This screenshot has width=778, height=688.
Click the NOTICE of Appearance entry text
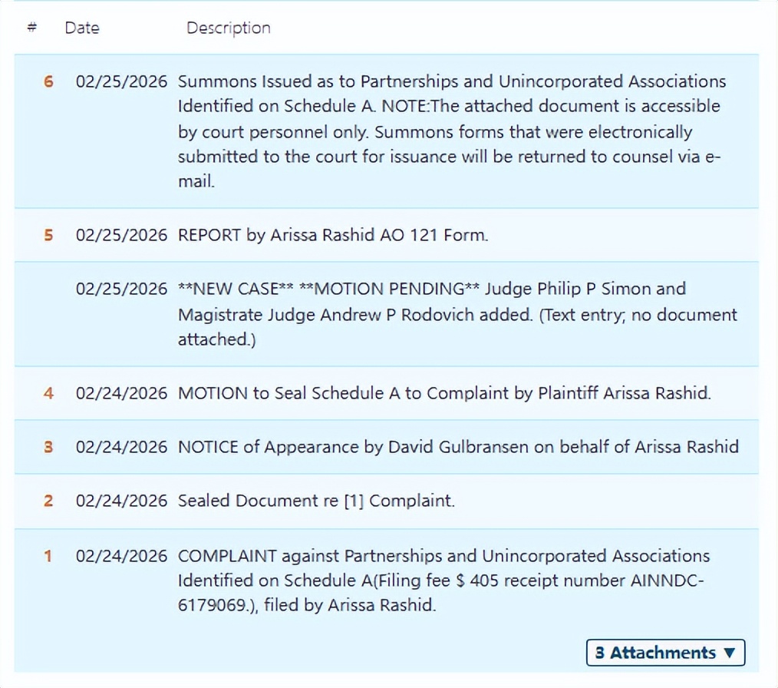[458, 447]
